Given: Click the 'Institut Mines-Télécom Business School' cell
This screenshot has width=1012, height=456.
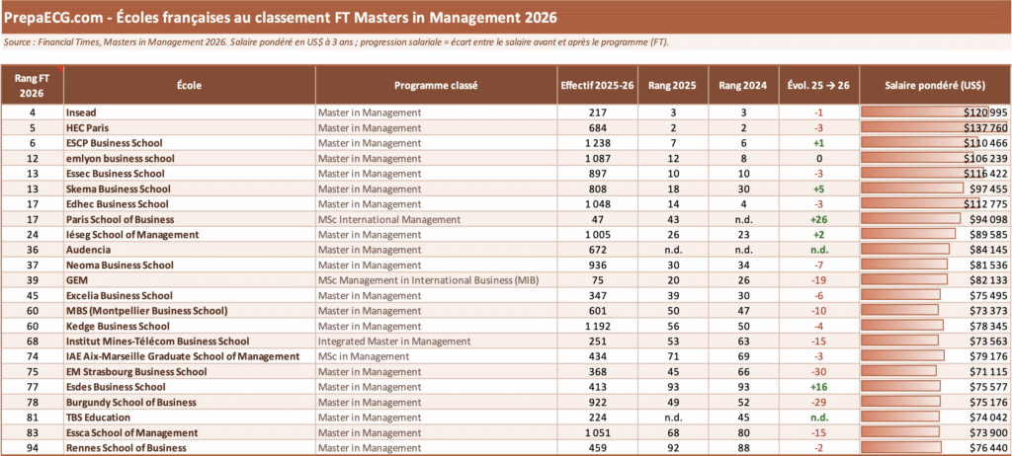Looking at the screenshot, I should tap(189, 341).
